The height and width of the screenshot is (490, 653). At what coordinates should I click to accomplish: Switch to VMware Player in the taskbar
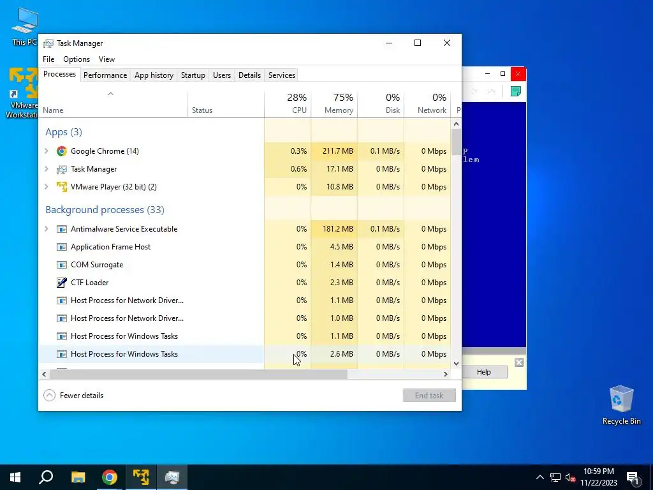coord(141,477)
